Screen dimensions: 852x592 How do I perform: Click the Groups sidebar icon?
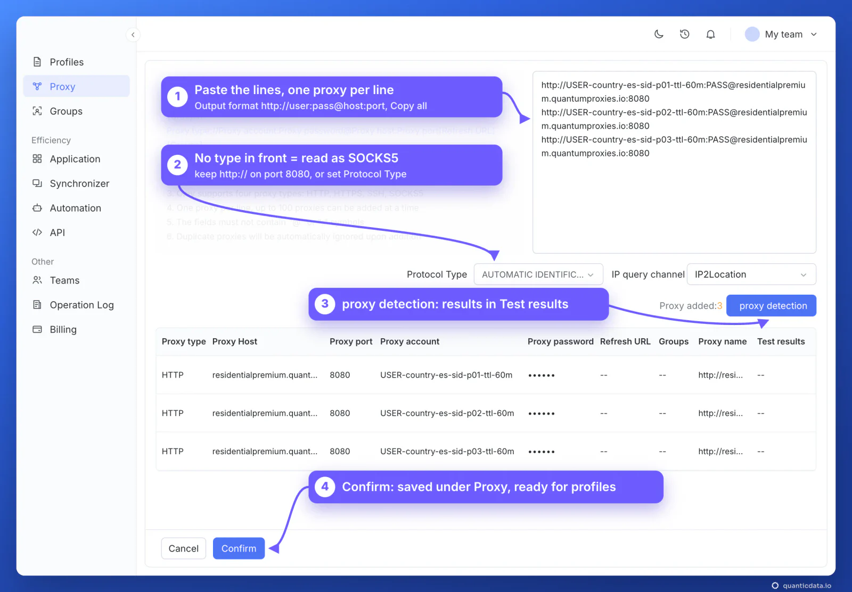37,111
